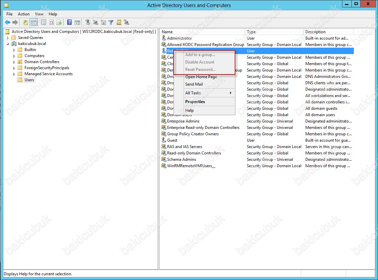The width and height of the screenshot is (378, 280).
Task: Click the blue question mark Help icon
Action: (69, 22)
